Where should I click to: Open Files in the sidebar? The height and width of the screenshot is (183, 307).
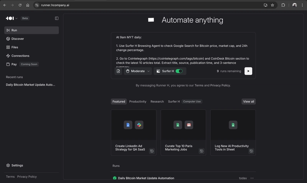pos(31,47)
